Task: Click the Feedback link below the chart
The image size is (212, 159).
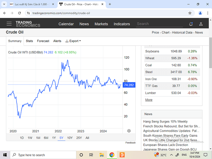Action: (x=131, y=143)
